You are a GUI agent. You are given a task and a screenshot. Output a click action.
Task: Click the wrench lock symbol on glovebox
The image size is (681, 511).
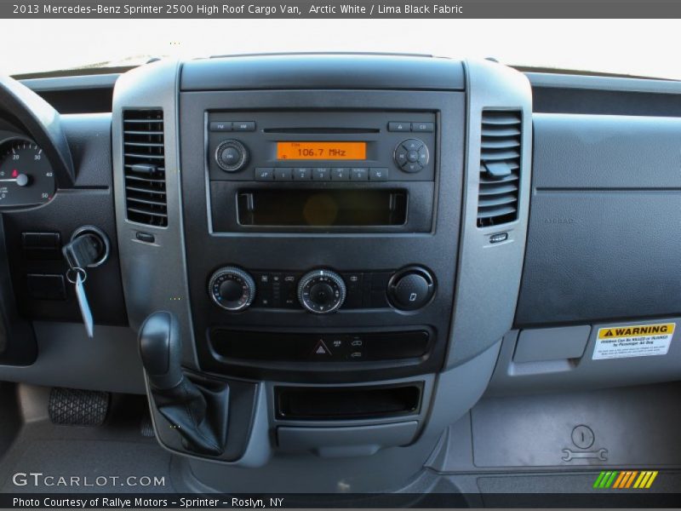[584, 443]
